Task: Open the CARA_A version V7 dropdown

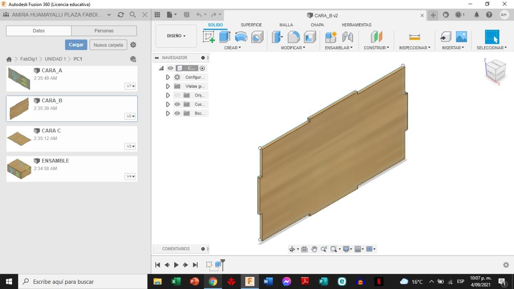Action: (130, 86)
